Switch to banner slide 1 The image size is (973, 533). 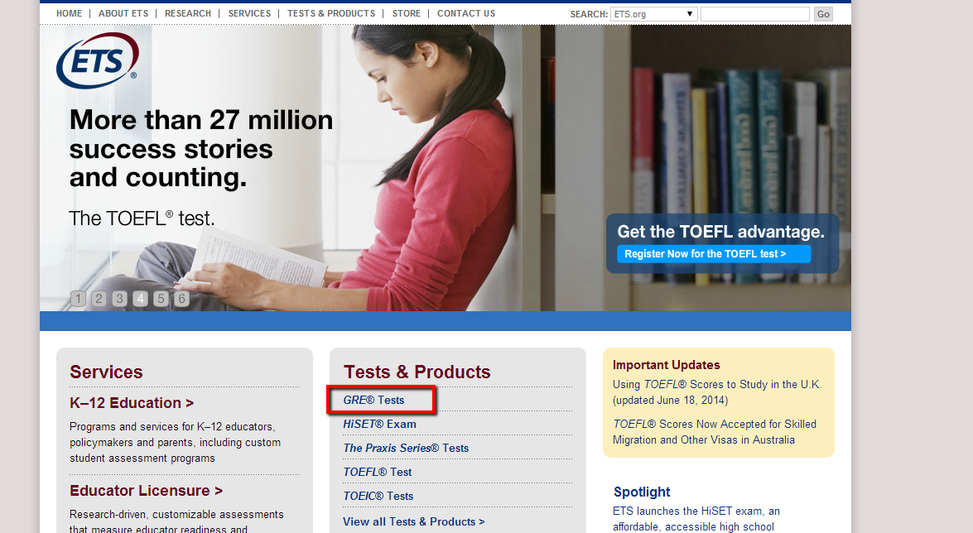pyautogui.click(x=78, y=299)
